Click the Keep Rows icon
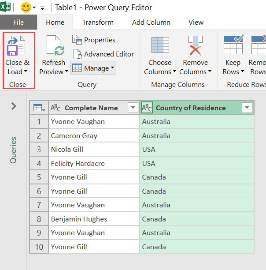This screenshot has width=266, height=270. 233,45
